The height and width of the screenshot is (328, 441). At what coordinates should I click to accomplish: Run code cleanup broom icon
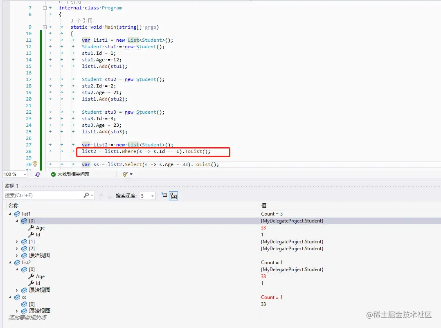(125, 174)
